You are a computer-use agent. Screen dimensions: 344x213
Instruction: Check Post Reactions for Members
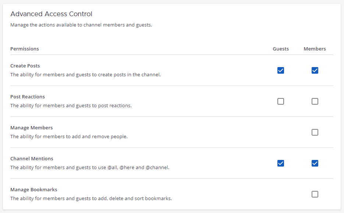tap(315, 101)
